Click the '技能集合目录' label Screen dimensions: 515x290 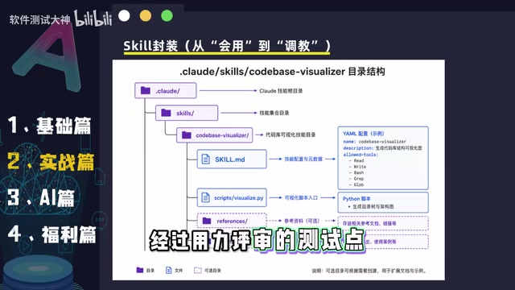274,113
